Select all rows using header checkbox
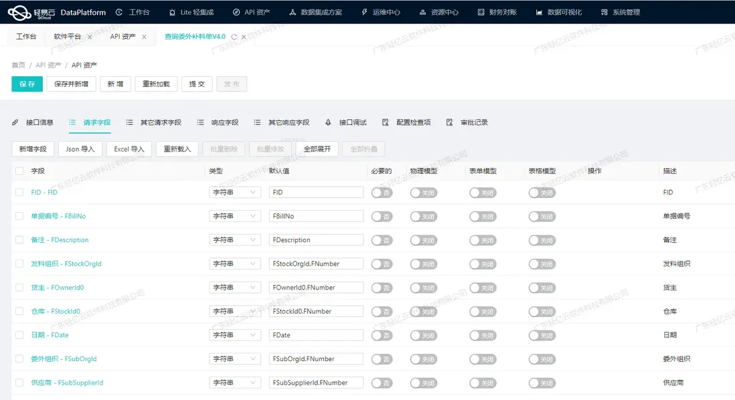The width and height of the screenshot is (735, 400). [19, 171]
